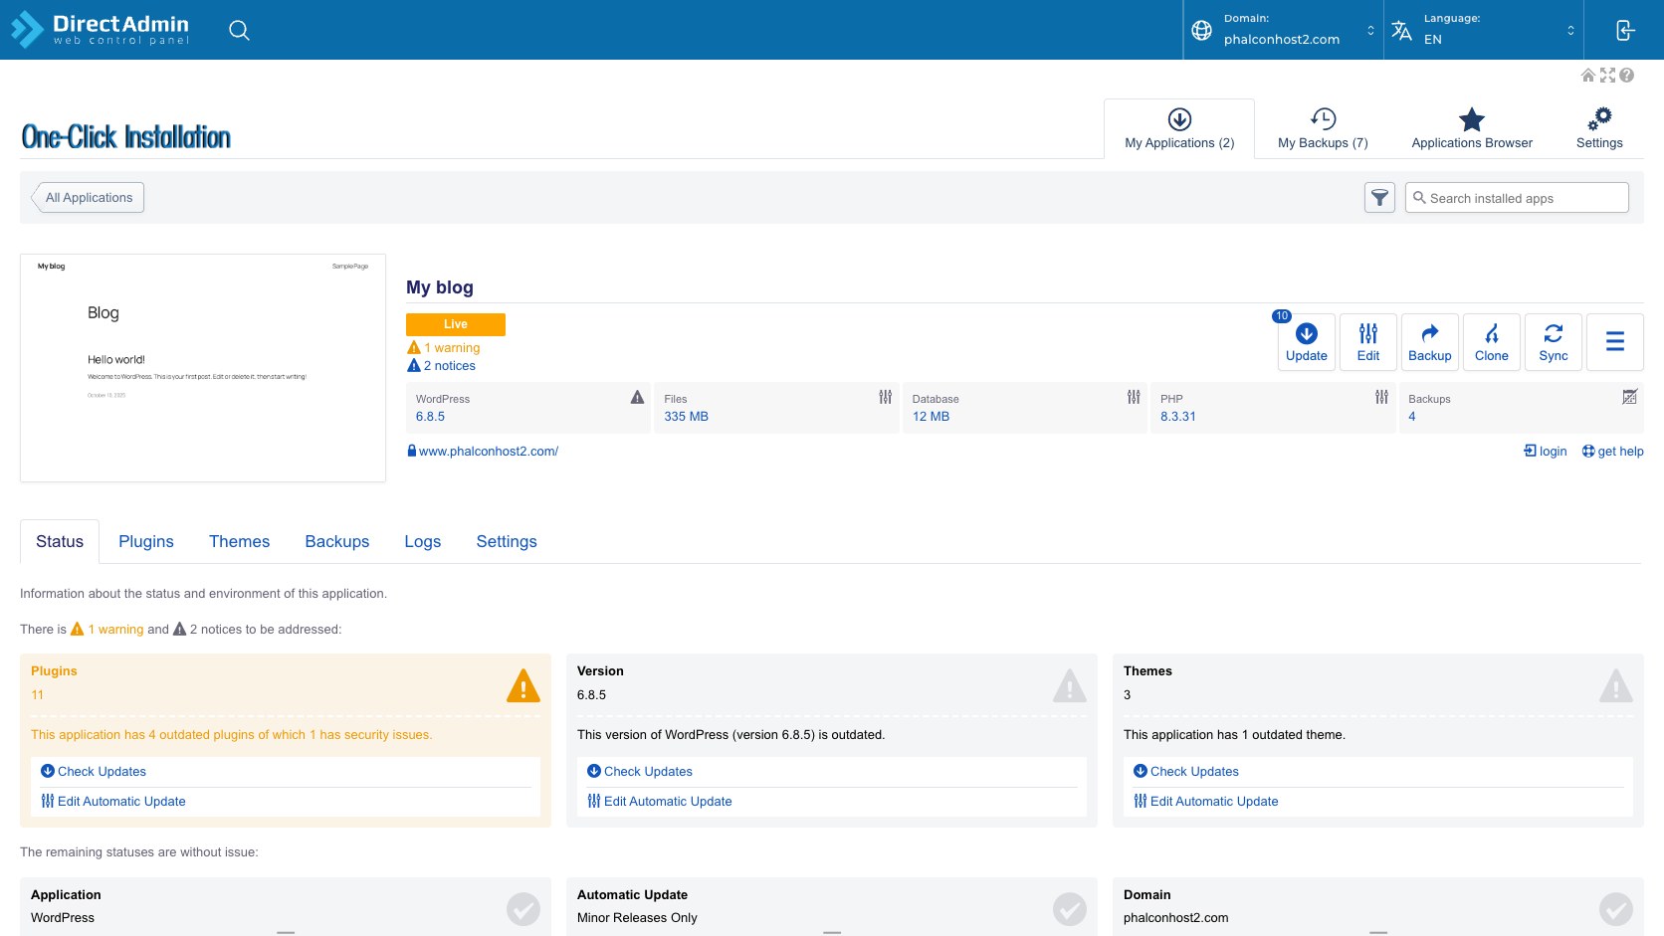Open the filter funnel button
Image resolution: width=1664 pixels, height=936 pixels.
[1379, 198]
